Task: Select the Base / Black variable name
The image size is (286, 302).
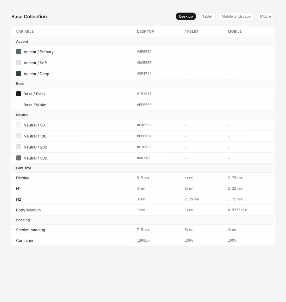Action: click(x=35, y=94)
